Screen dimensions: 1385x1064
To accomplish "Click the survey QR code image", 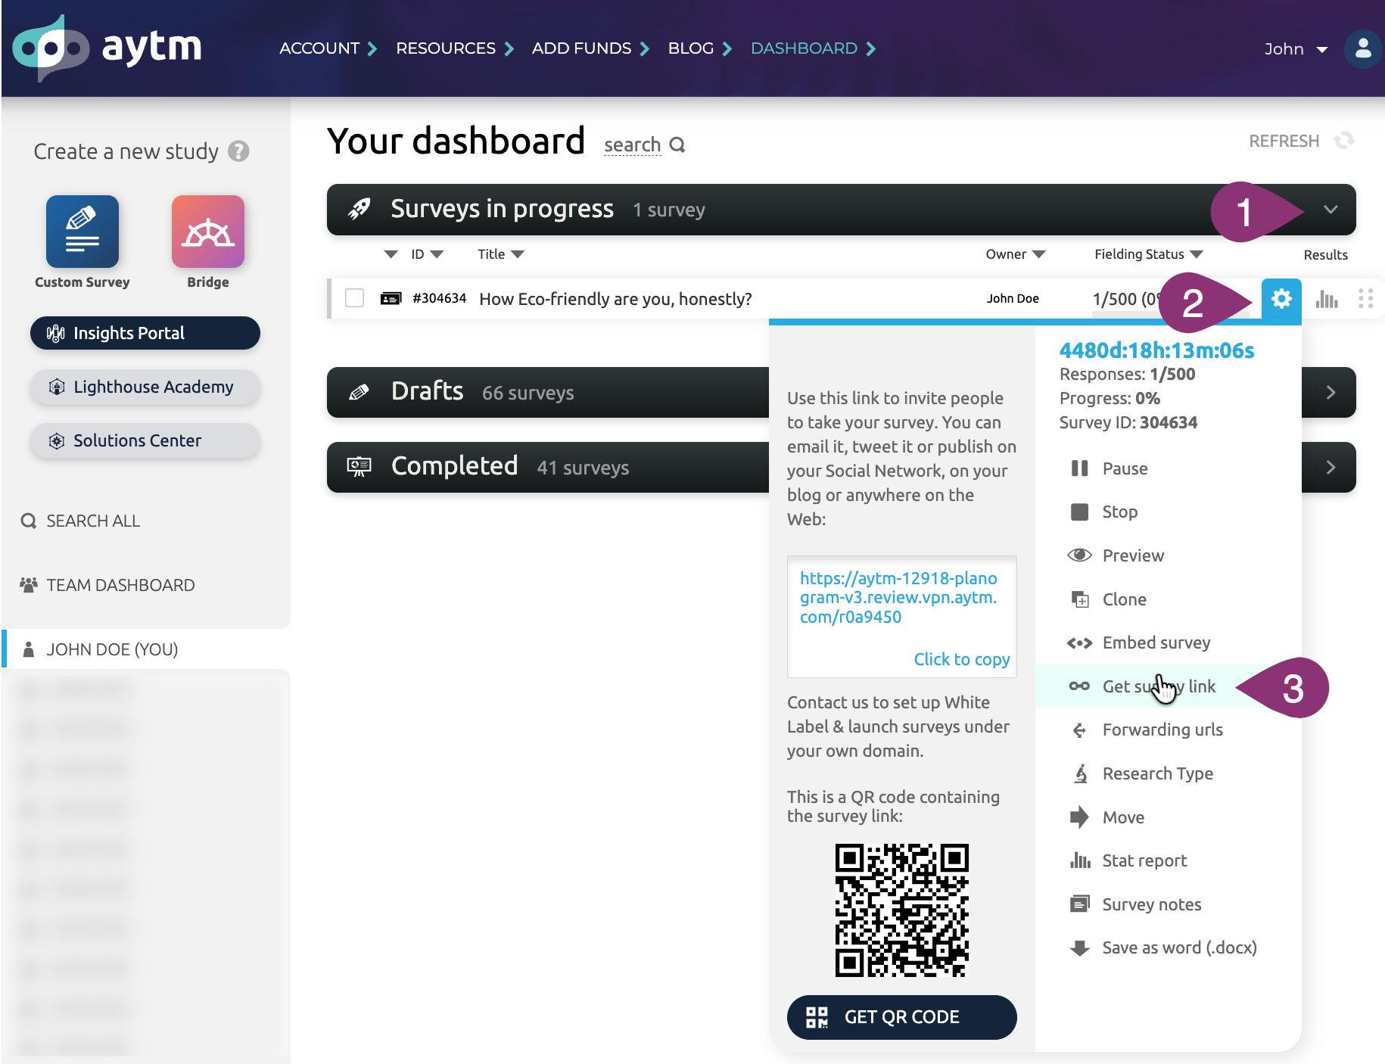I will 902,910.
